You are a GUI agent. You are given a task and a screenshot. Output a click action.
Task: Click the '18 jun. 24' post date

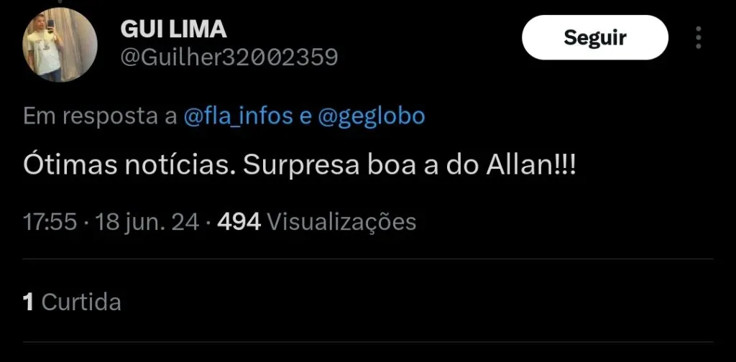tap(147, 222)
